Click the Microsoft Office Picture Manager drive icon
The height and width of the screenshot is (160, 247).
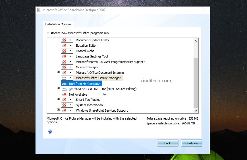[x=64, y=78]
